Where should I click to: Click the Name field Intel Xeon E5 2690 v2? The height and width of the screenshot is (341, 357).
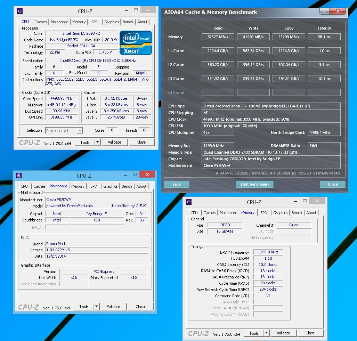pyautogui.click(x=81, y=33)
